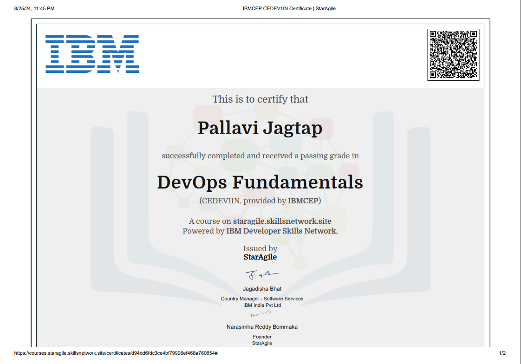Click the StarAgile issuer name

click(x=260, y=257)
